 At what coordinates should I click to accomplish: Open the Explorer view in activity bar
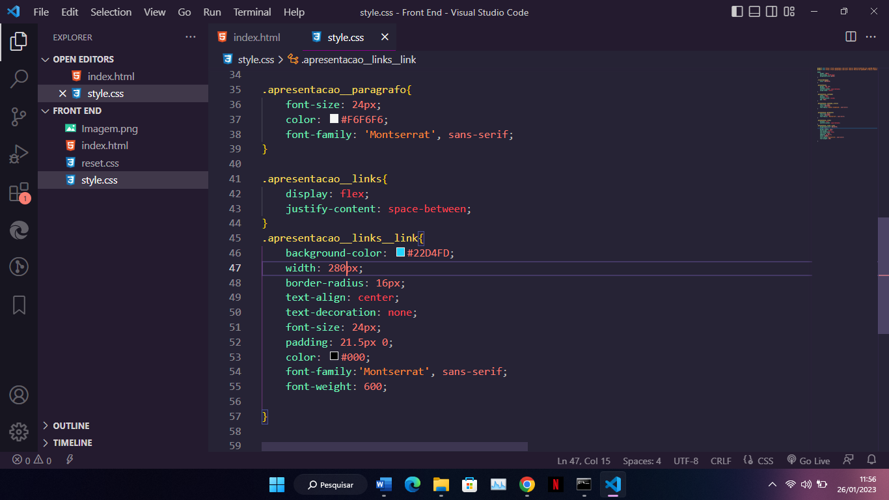click(19, 42)
